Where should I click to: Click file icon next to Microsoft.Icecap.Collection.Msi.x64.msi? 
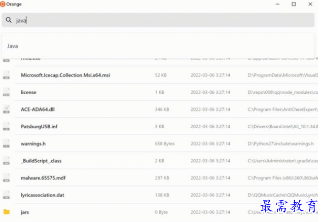pos(7,75)
